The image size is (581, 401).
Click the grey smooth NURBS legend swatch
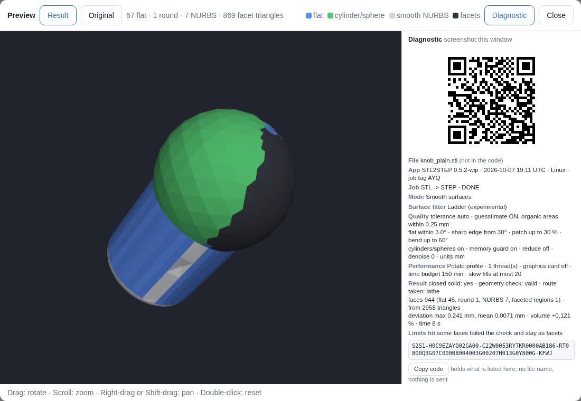point(392,15)
